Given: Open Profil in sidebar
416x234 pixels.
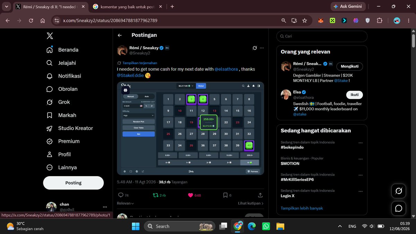Looking at the screenshot, I should pyautogui.click(x=58, y=154).
